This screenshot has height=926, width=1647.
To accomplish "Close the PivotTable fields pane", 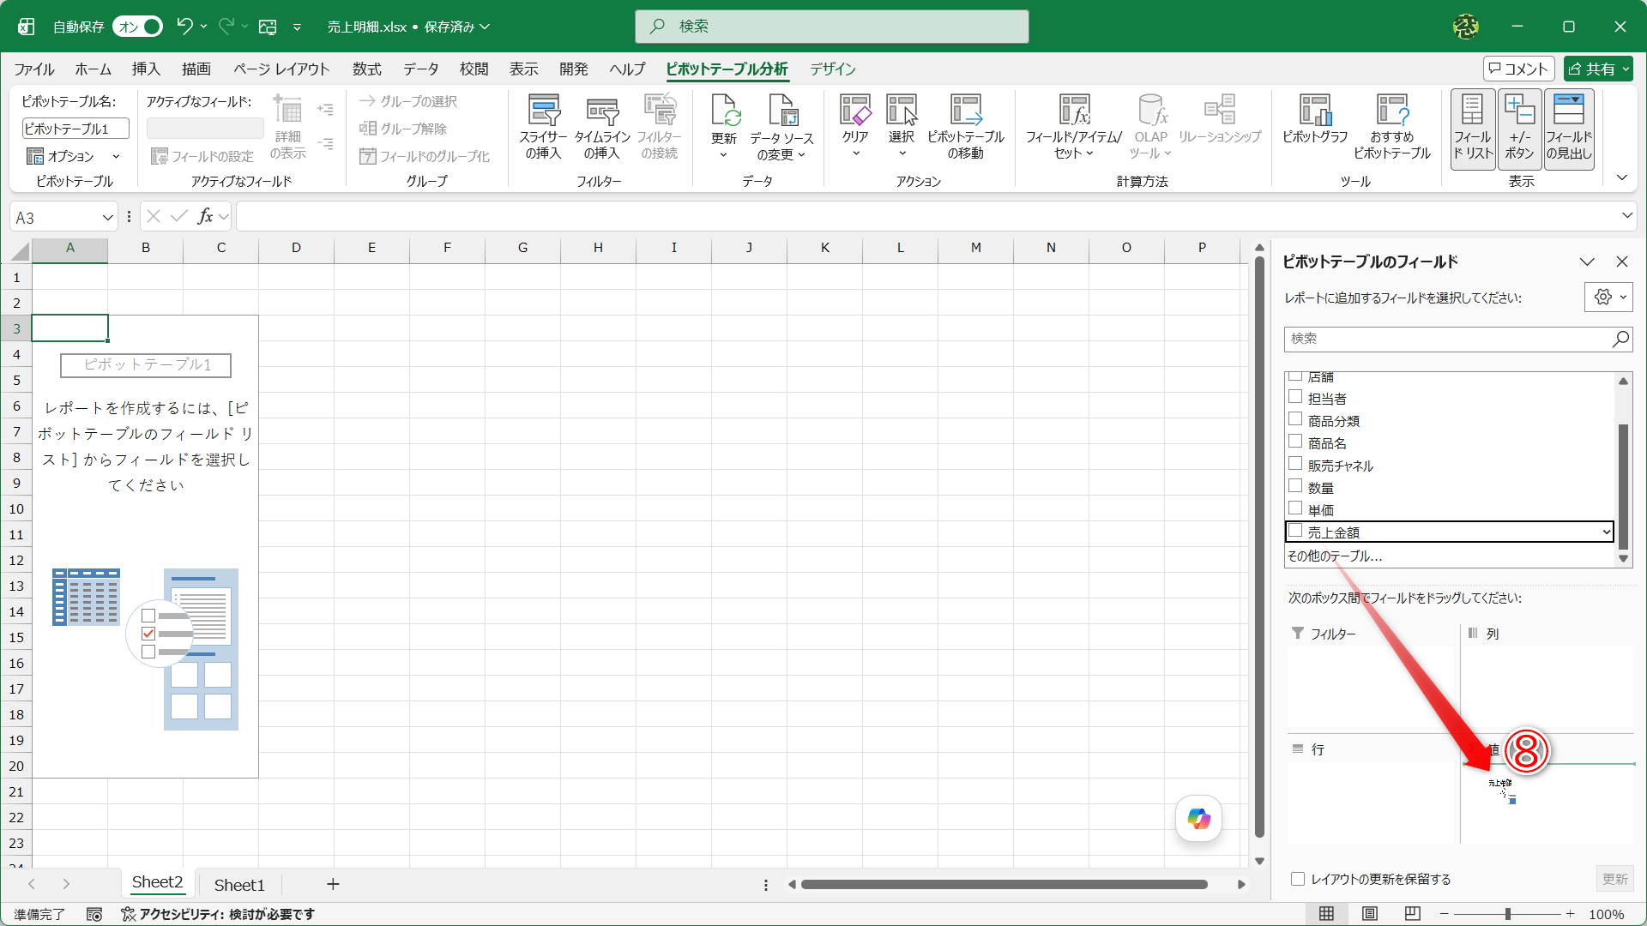I will (1622, 262).
